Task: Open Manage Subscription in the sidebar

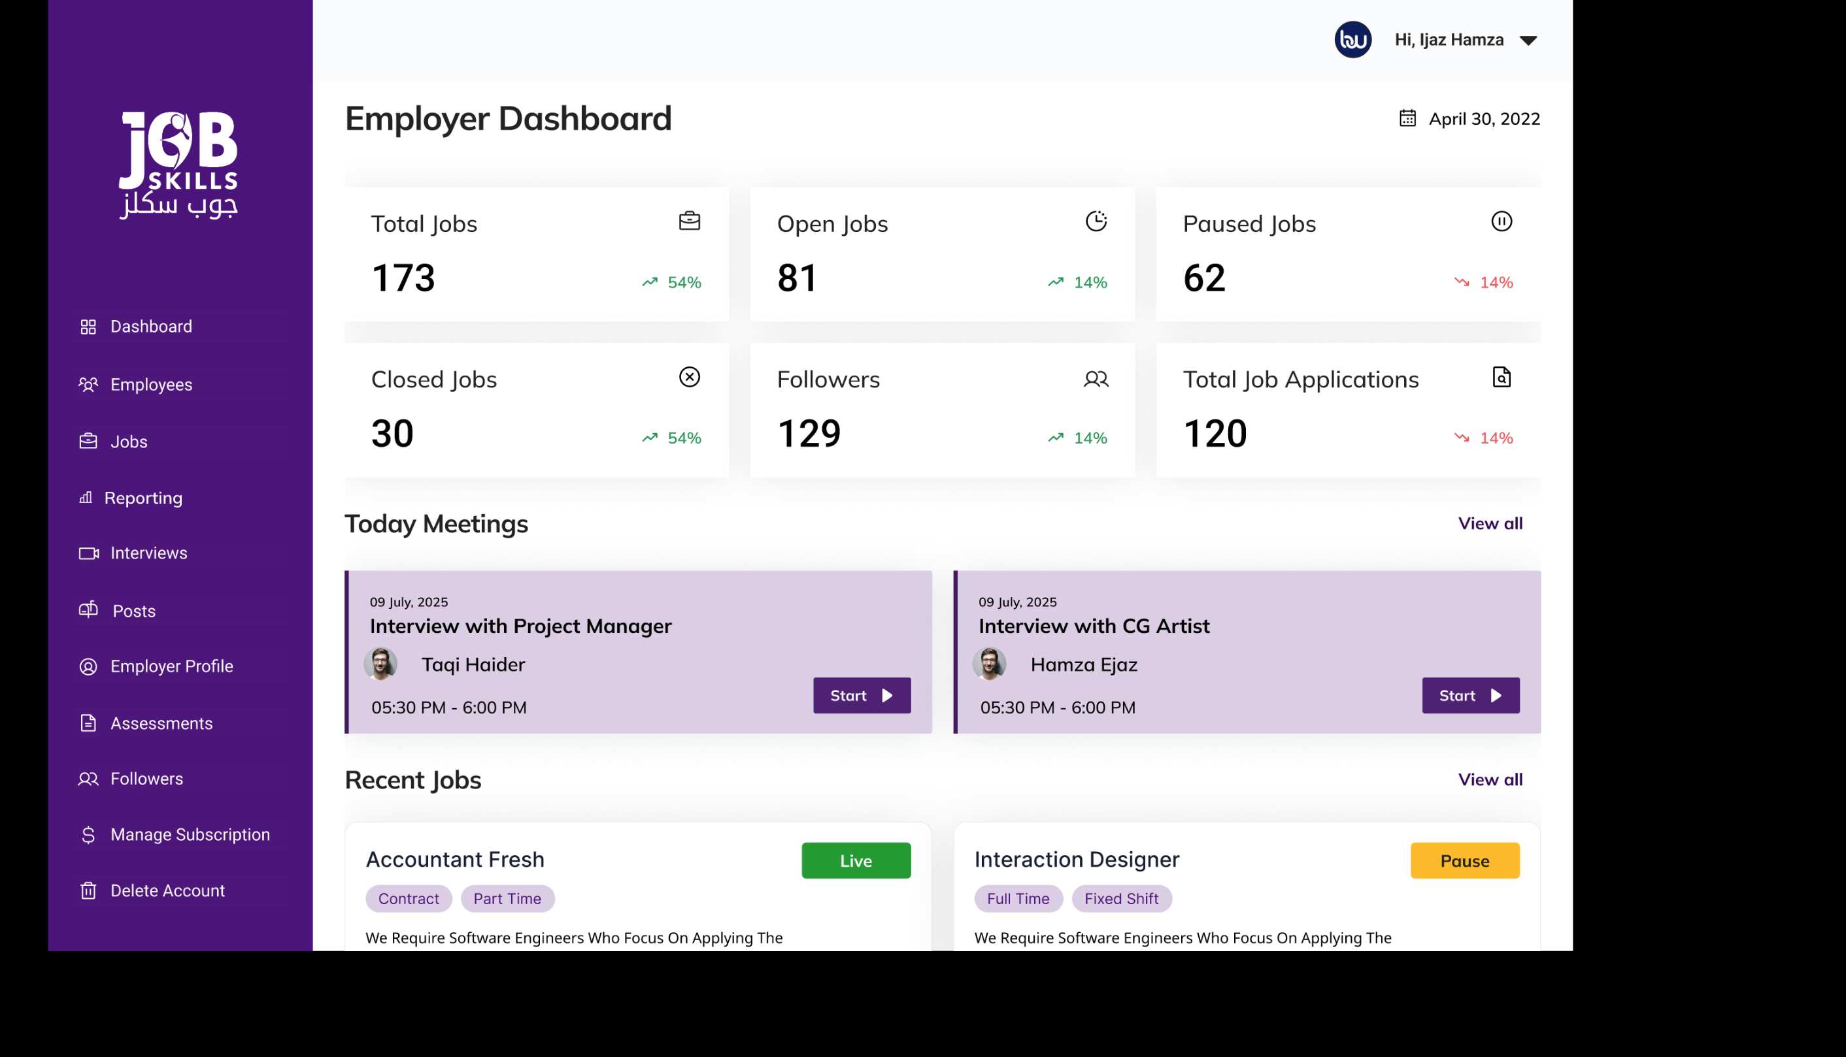Action: click(190, 834)
